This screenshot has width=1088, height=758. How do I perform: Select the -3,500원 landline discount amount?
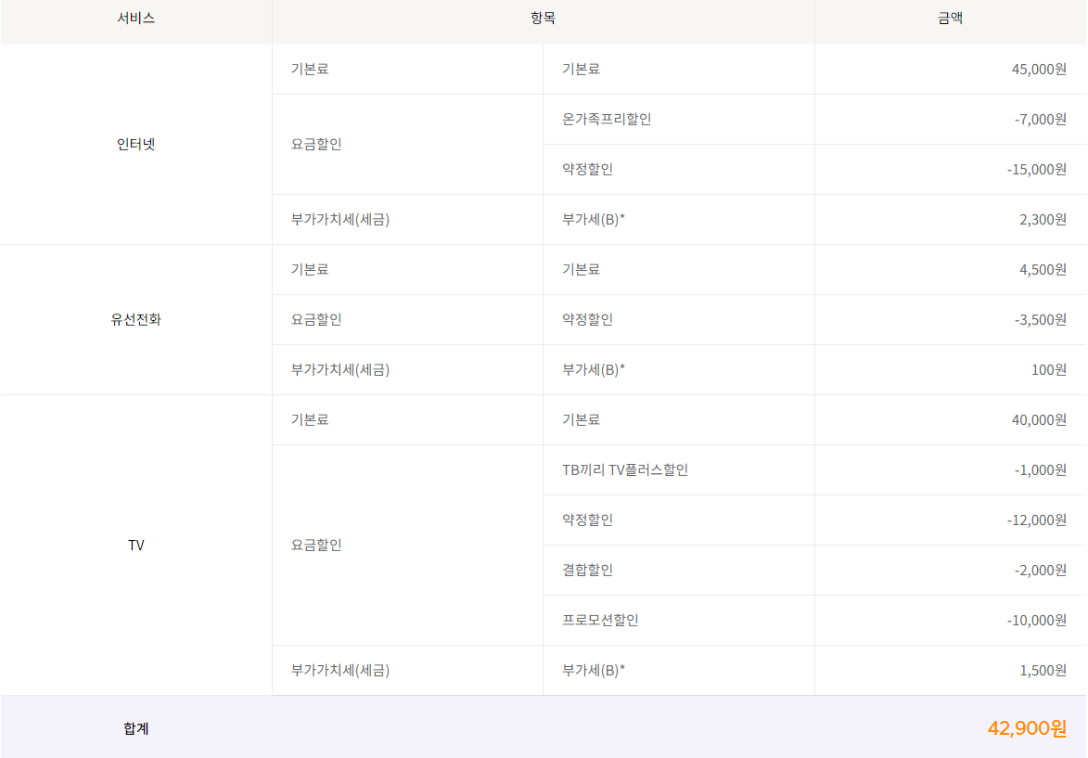click(x=1040, y=320)
